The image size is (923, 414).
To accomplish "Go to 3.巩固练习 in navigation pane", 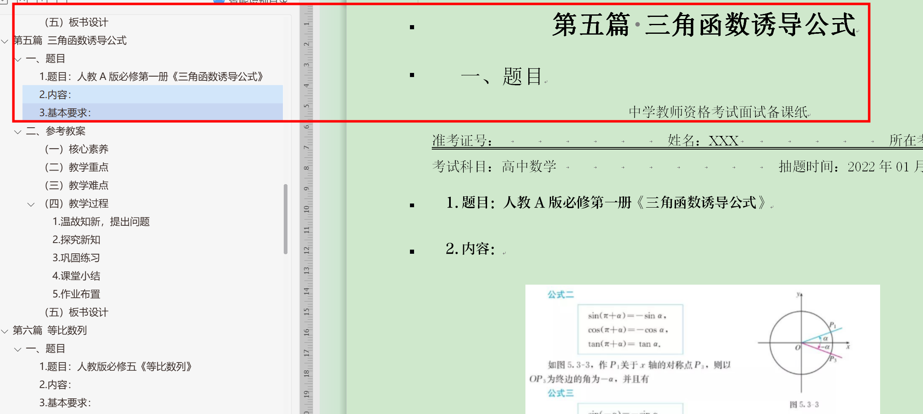I will click(x=76, y=258).
